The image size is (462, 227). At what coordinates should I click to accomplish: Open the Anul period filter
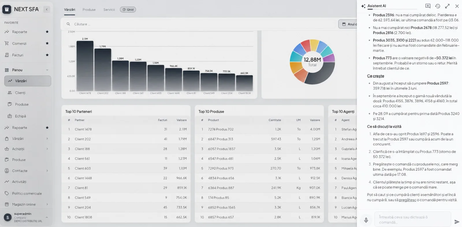pyautogui.click(x=348, y=24)
